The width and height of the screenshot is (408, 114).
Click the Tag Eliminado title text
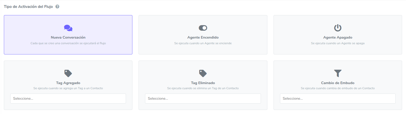(203, 83)
